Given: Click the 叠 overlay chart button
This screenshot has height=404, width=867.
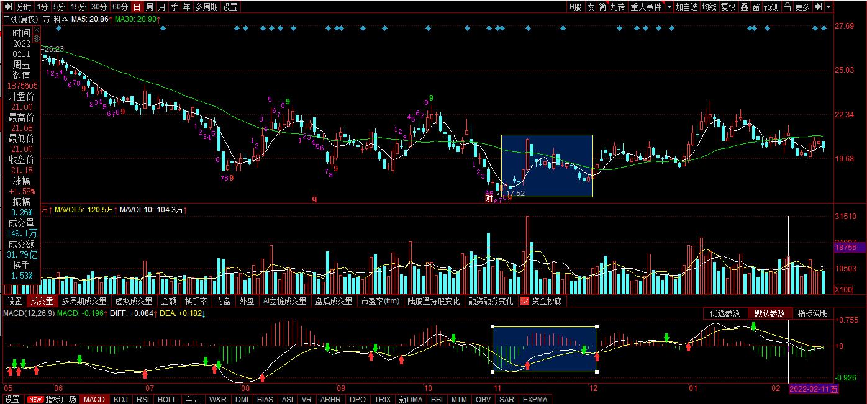Looking at the screenshot, I should click(743, 7).
